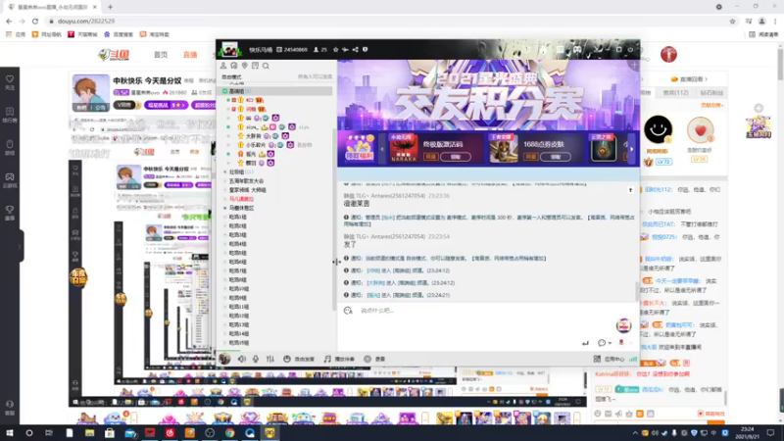
Task: Click the chat message input field
Action: click(x=480, y=311)
